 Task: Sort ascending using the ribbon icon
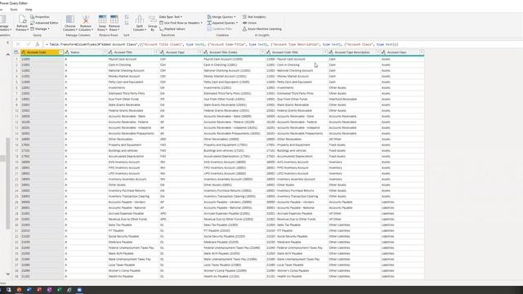point(127,16)
